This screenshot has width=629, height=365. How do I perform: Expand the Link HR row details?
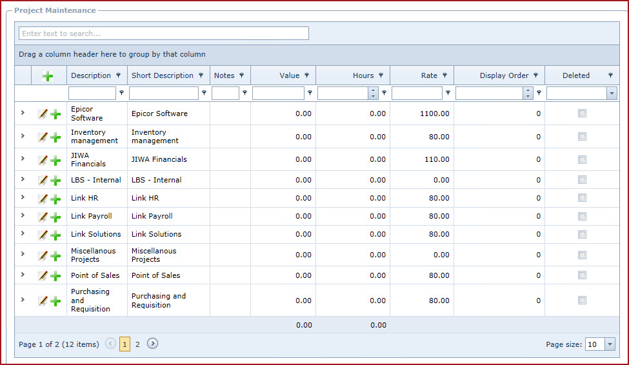pyautogui.click(x=23, y=197)
